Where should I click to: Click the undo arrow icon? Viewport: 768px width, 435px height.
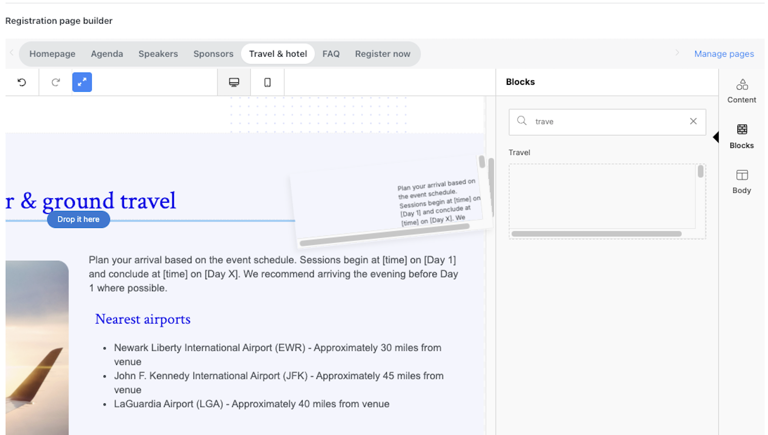point(22,82)
